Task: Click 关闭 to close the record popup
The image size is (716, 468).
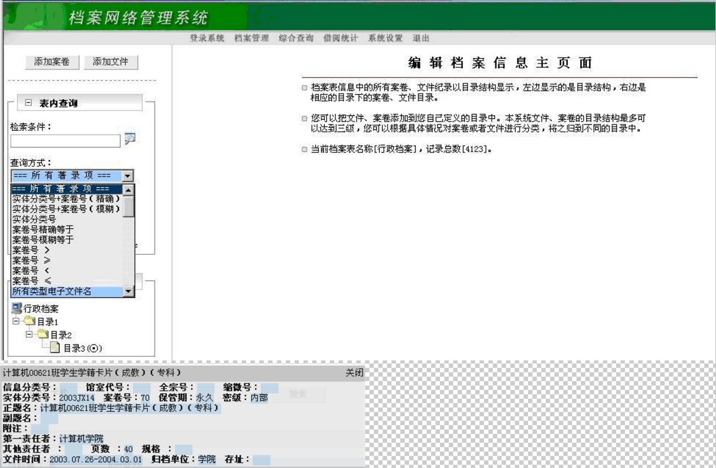Action: click(x=354, y=373)
